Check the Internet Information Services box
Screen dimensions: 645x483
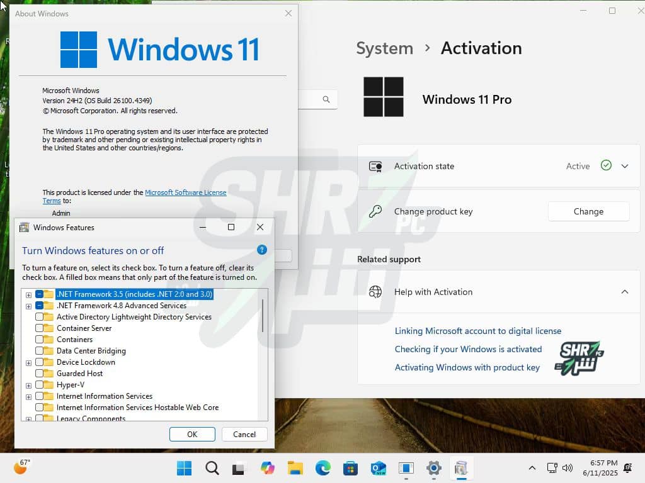pyautogui.click(x=40, y=396)
